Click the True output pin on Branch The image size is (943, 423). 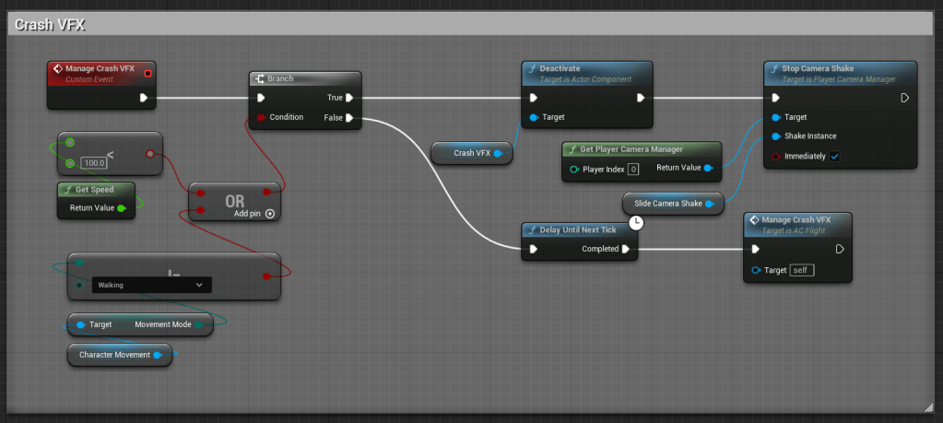click(348, 97)
